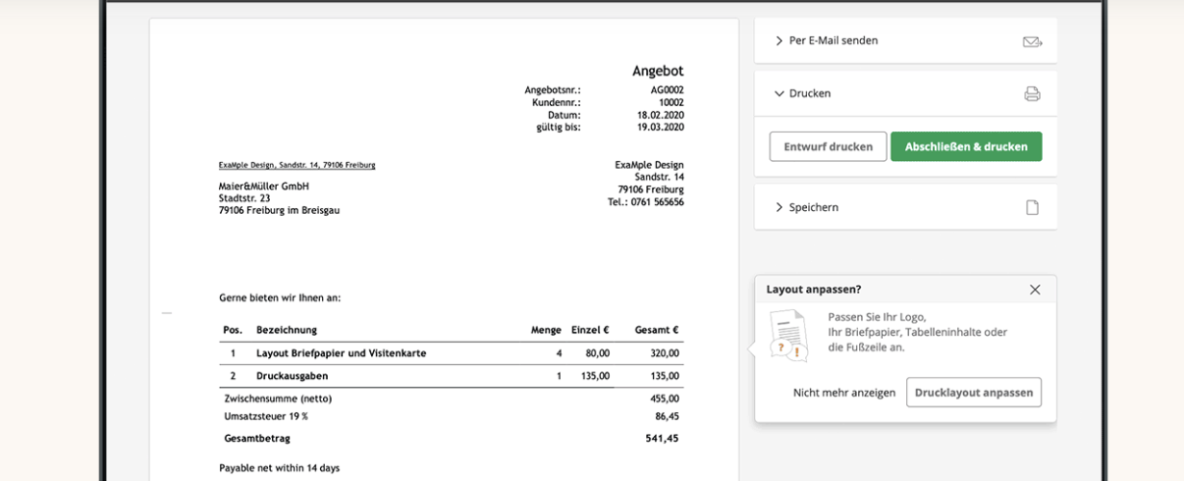Close the "Layout anpassen?" hint box
This screenshot has height=481, width=1184.
coord(1035,290)
